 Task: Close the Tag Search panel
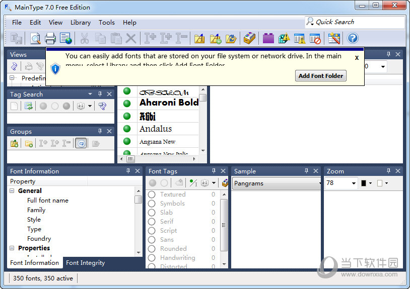coord(109,94)
